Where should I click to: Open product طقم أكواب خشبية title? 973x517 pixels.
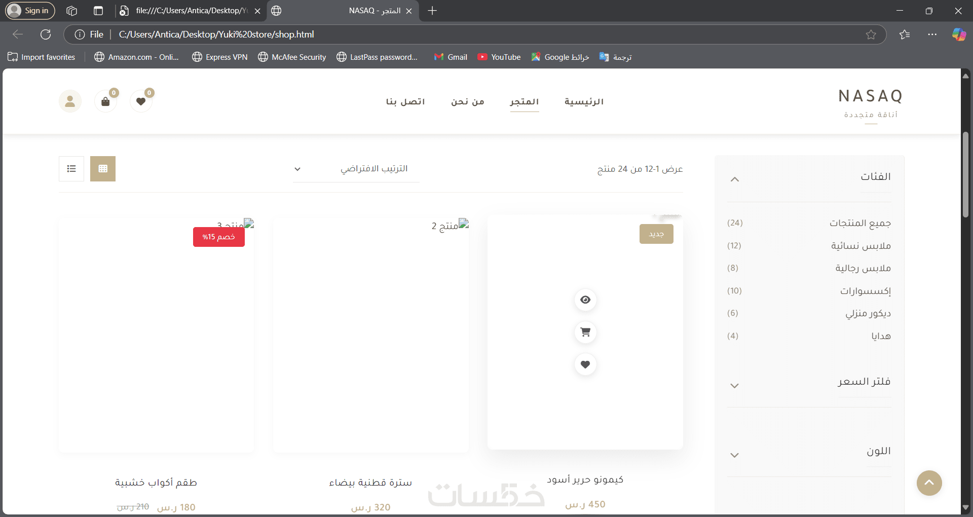click(156, 483)
